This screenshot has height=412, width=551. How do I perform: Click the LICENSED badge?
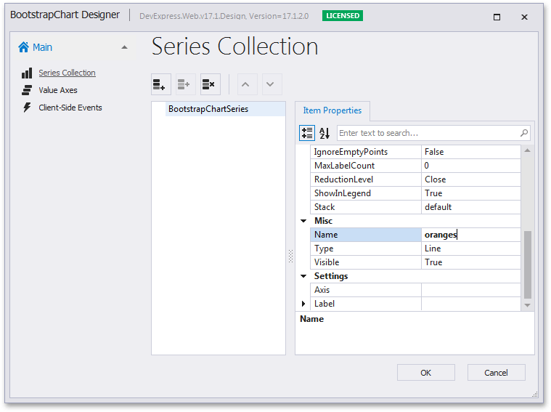(x=343, y=16)
